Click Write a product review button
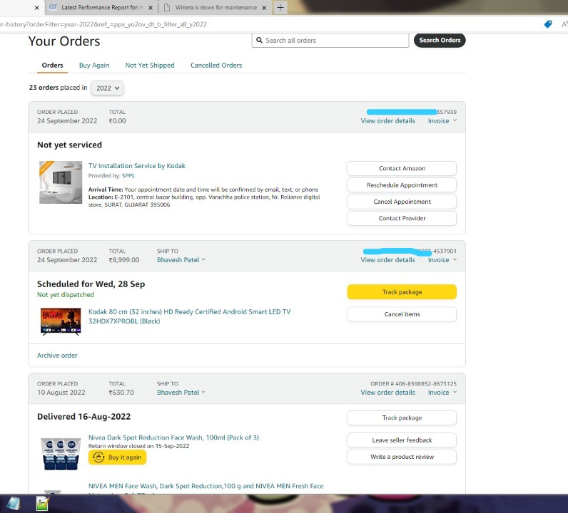Image resolution: width=568 pixels, height=513 pixels. coord(402,457)
